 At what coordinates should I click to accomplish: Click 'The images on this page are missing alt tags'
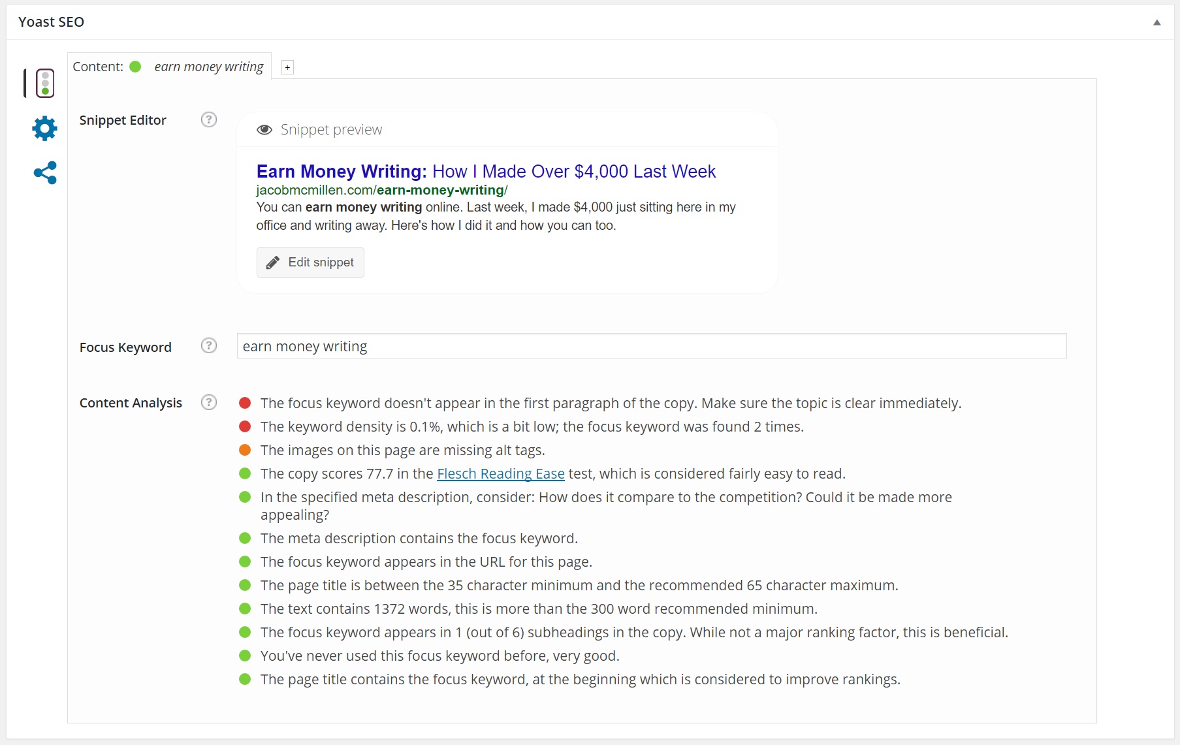coord(402,451)
